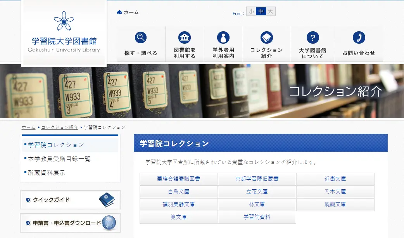Open the 京都学習院旧蔵書 collection
The height and width of the screenshot is (238, 404).
[257, 179]
